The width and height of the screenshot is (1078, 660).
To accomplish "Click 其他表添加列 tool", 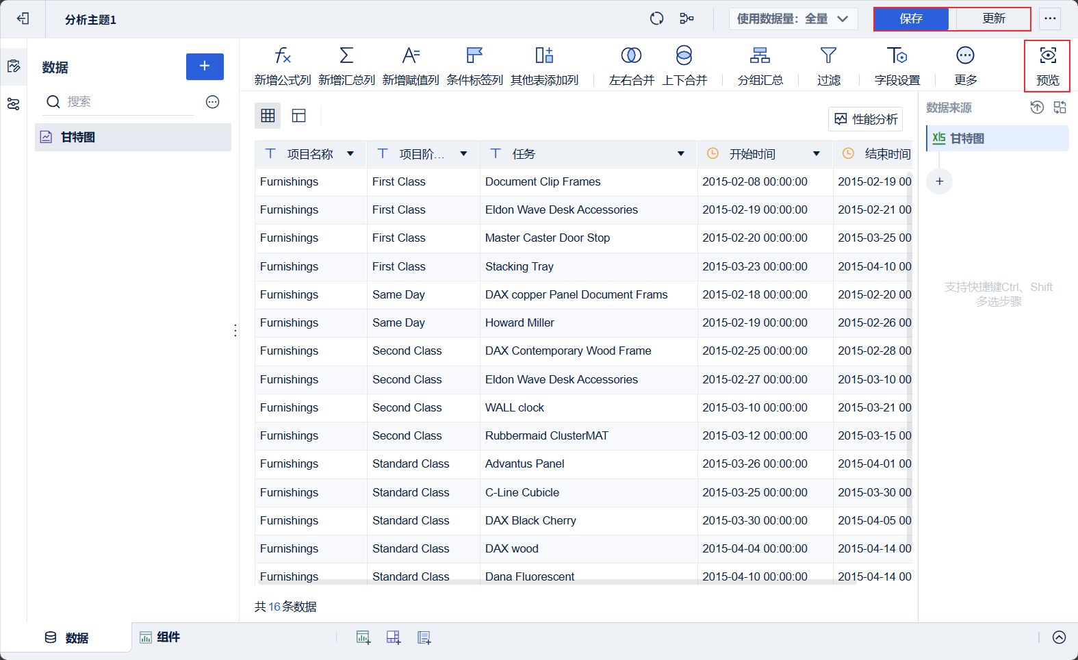I will (545, 66).
